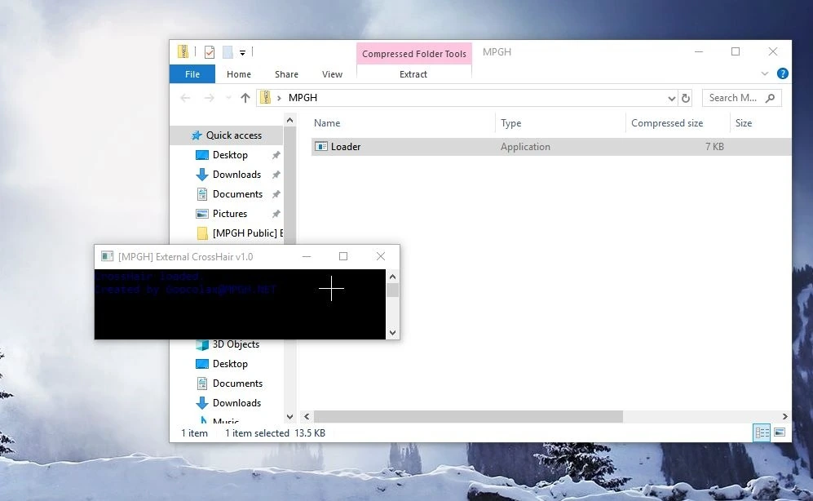
Task: Expand the address bar history dropdown
Action: click(x=671, y=98)
